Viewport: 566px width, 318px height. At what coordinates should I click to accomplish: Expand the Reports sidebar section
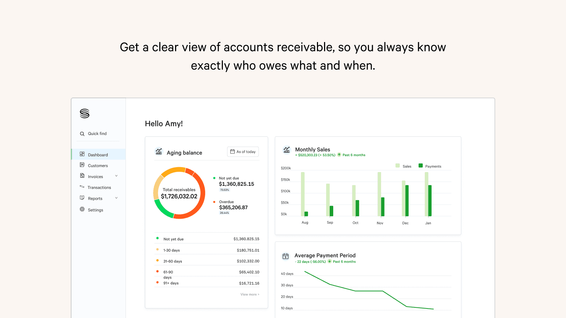pos(116,198)
